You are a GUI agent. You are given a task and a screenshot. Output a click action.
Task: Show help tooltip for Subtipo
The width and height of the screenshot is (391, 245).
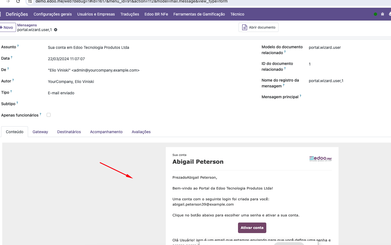(17, 103)
